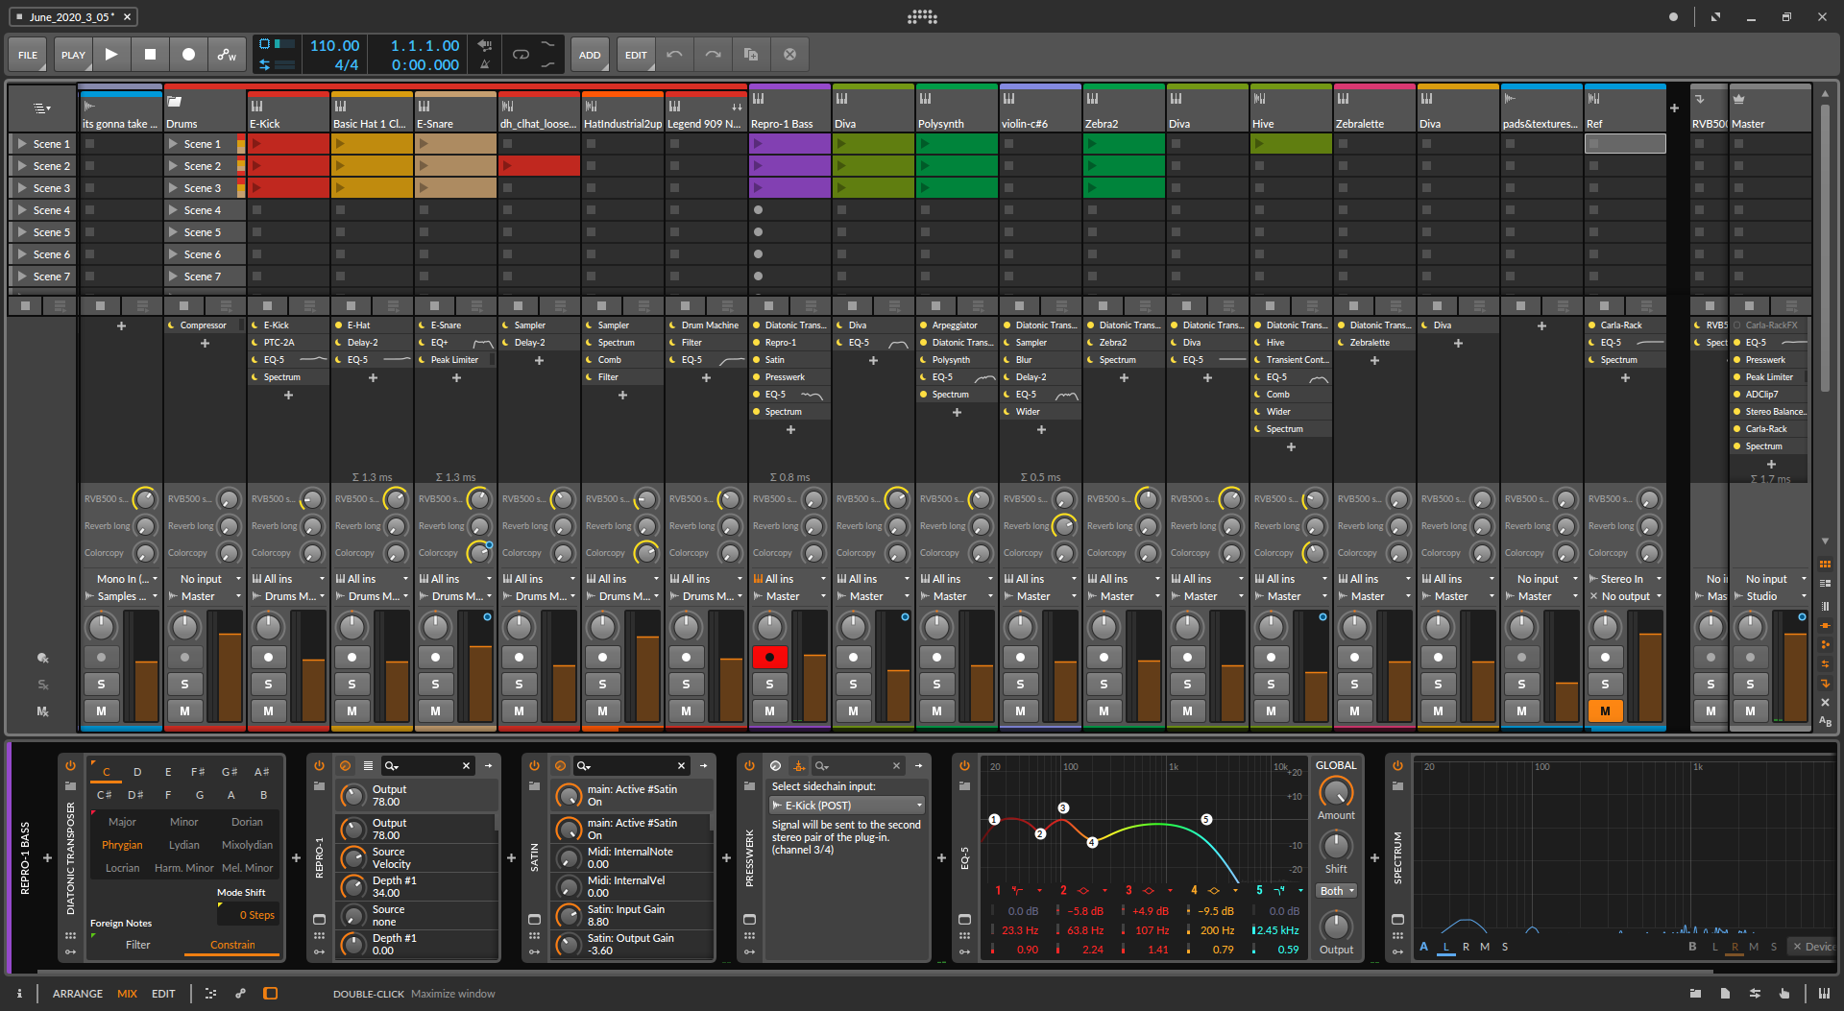Toggle automation write button in transport
Screen dimensions: 1844x1011
(227, 55)
